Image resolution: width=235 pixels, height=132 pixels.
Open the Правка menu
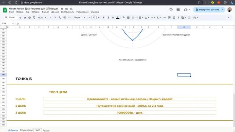click(x=20, y=12)
